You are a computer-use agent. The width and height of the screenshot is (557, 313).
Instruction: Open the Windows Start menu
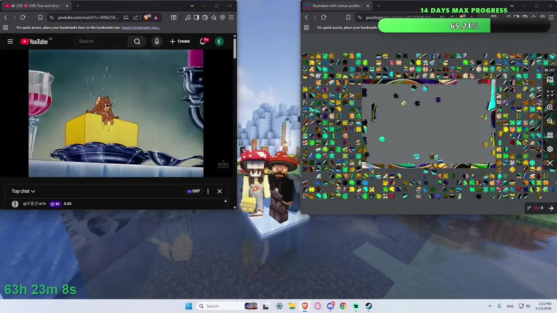point(188,306)
